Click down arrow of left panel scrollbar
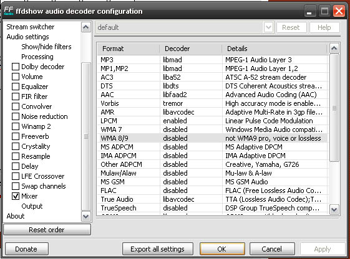Viewport: 350px width, 259px height. (85, 216)
